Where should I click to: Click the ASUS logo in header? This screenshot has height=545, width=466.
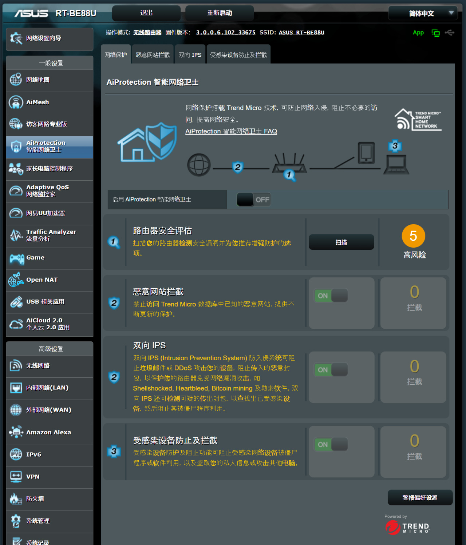(x=31, y=13)
